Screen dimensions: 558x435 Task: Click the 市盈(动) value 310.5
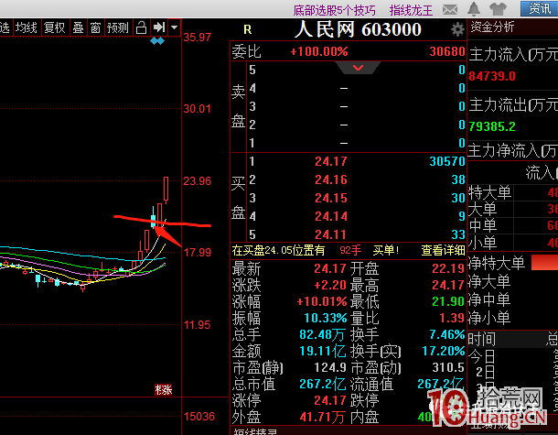(x=448, y=367)
